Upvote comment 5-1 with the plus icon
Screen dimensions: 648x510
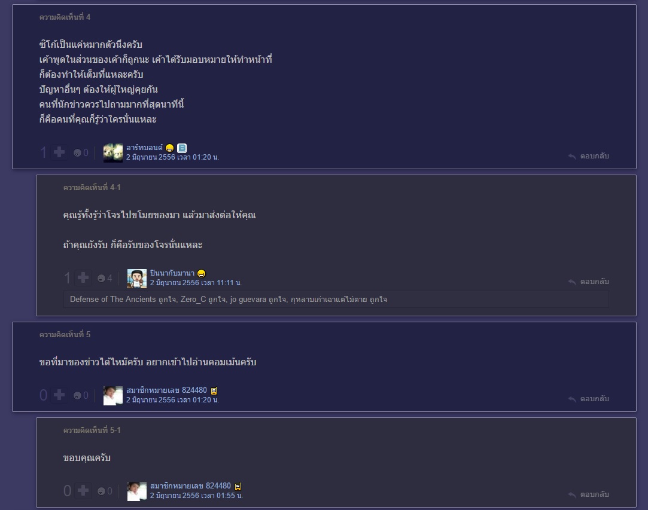tap(83, 491)
